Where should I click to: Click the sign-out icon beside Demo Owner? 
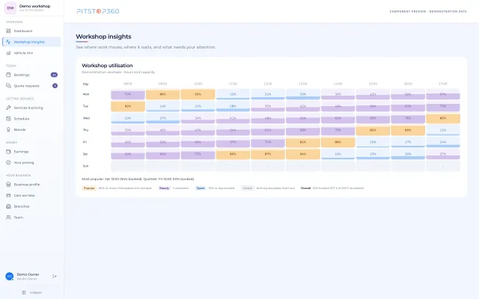tap(55, 276)
